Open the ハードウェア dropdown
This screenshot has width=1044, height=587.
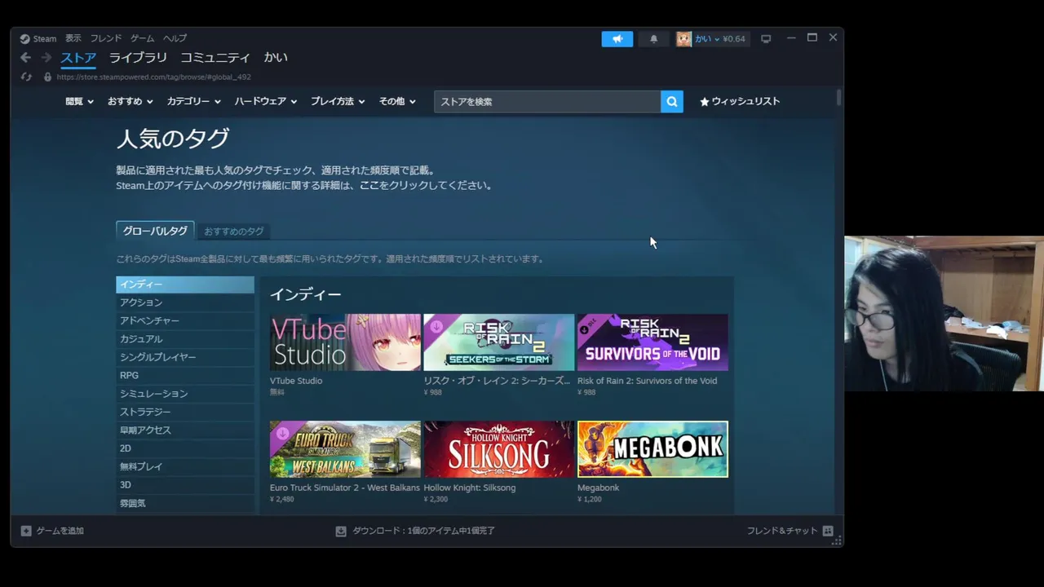tap(265, 101)
